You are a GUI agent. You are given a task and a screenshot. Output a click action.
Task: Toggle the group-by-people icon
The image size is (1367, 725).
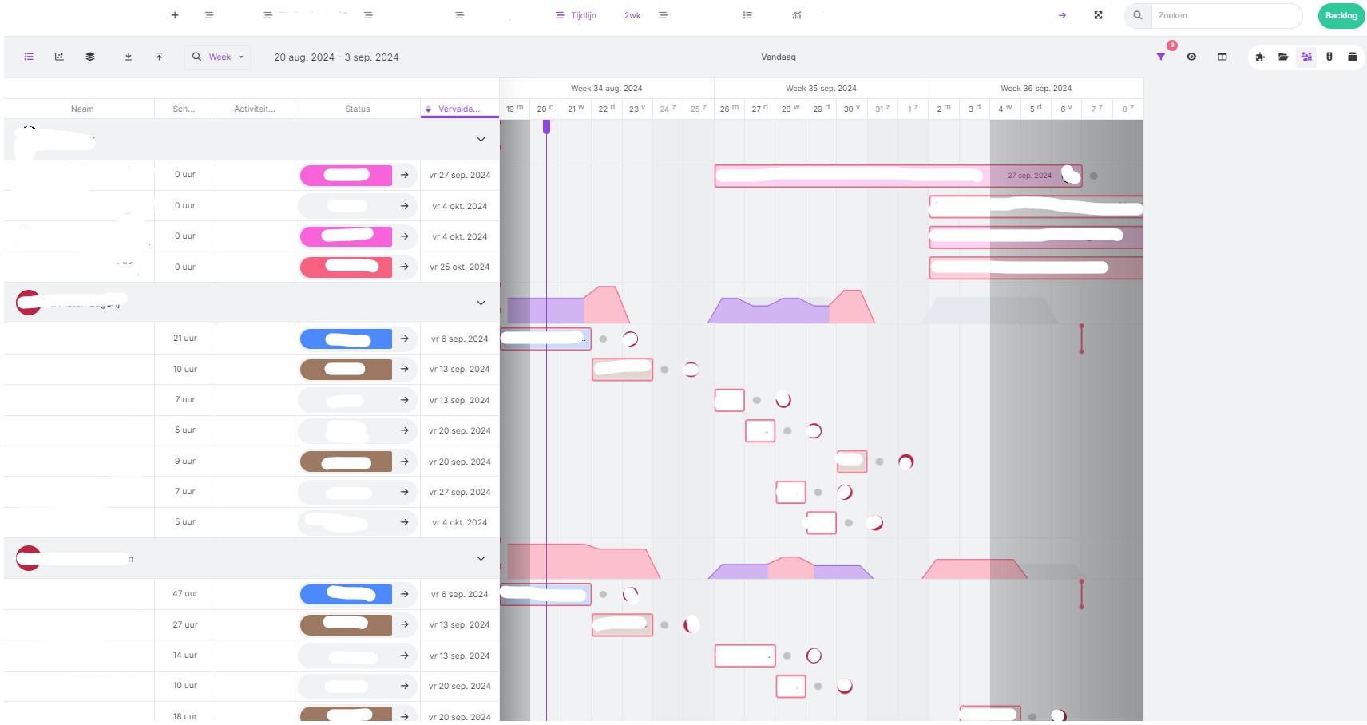tap(1306, 57)
